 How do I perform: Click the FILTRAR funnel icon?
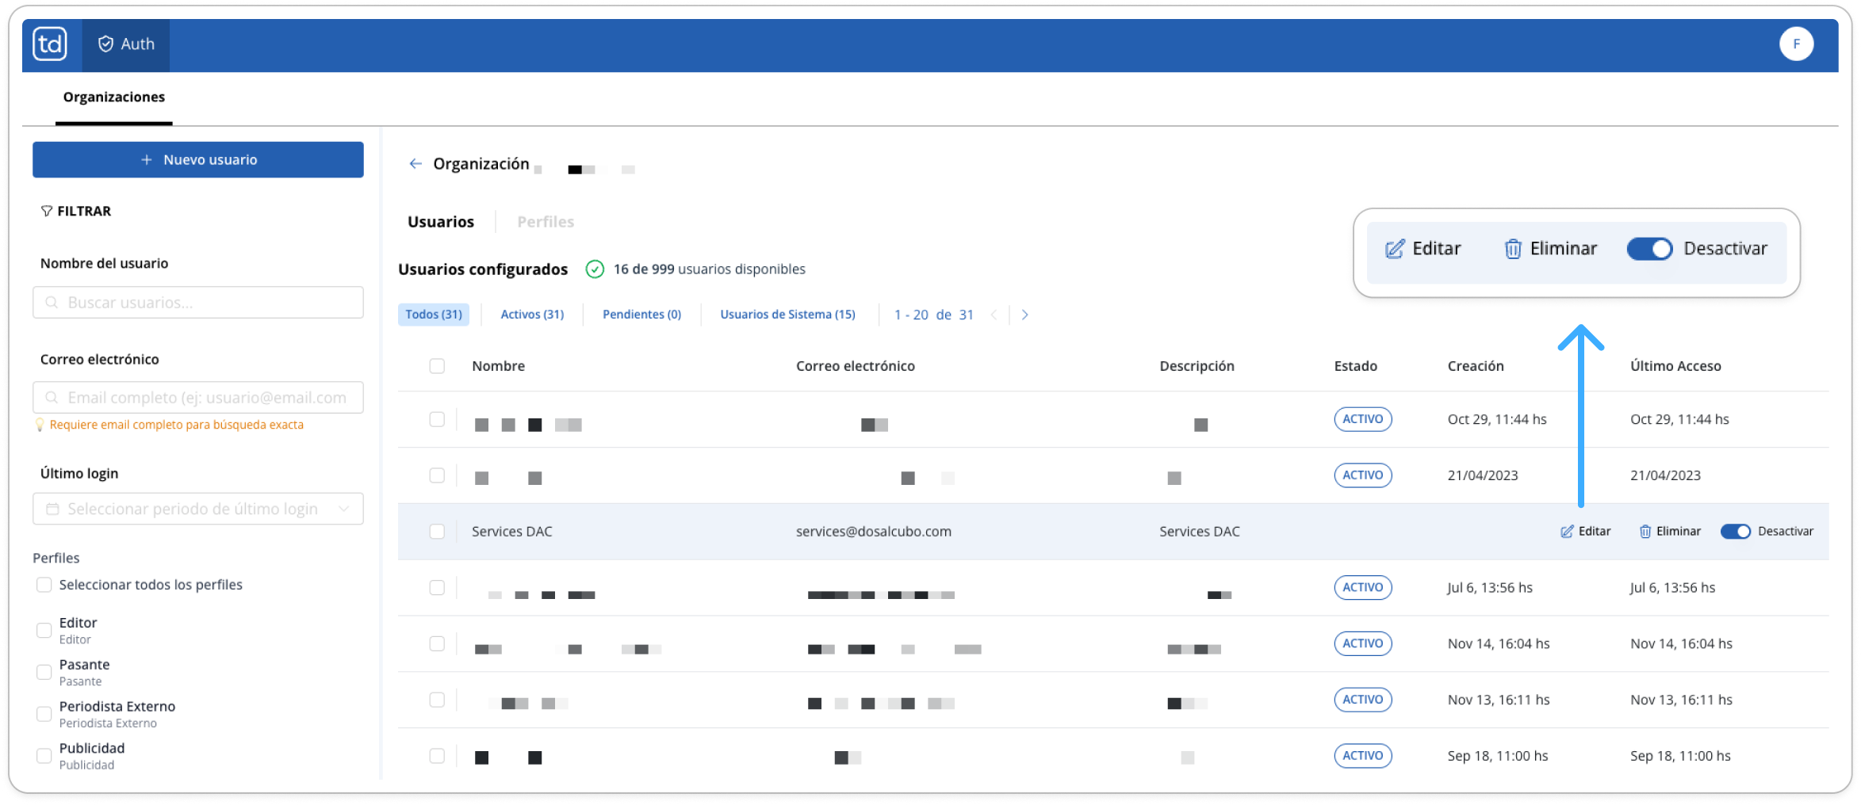point(47,211)
